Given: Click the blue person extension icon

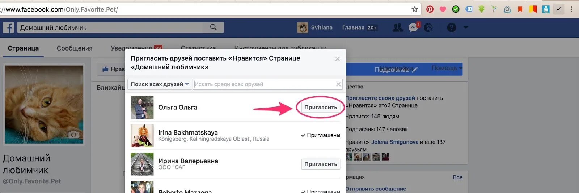Looking at the screenshot, I should click(x=546, y=9).
